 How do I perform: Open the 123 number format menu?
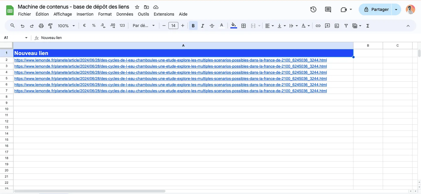coord(122,26)
